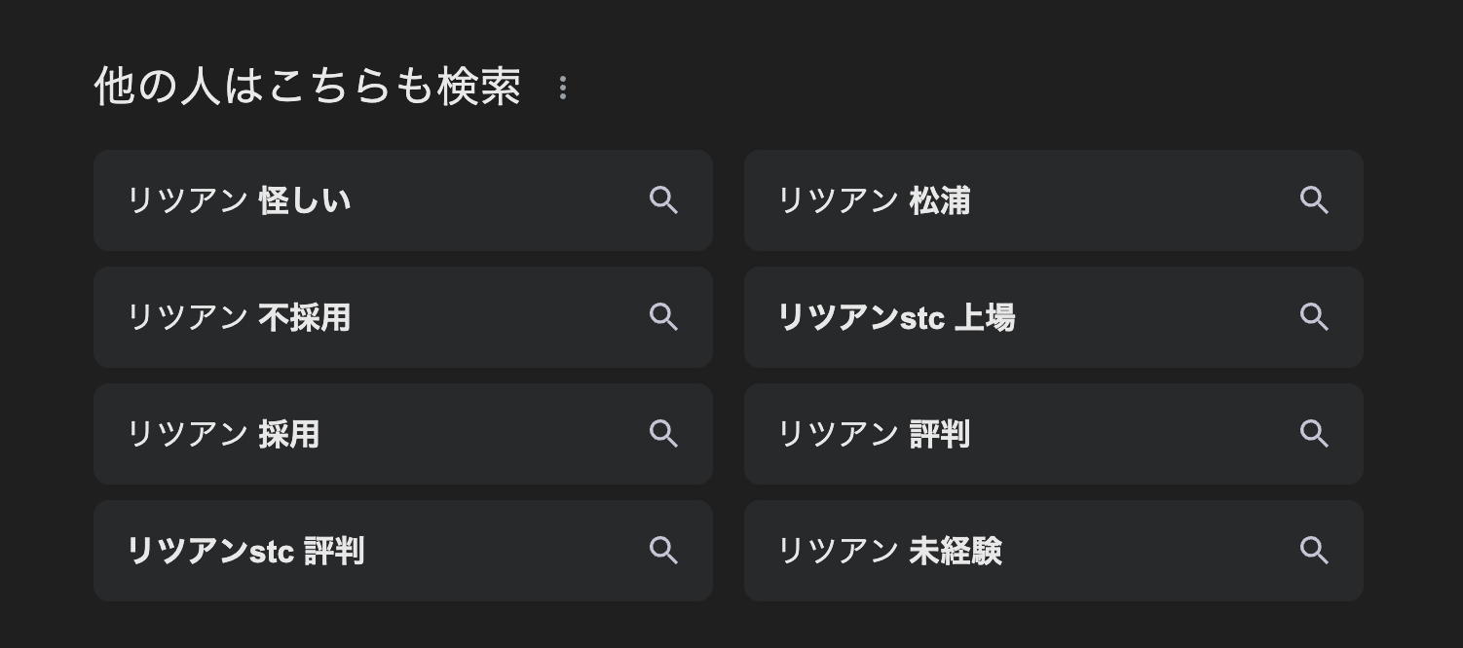
Task: Select the リツアン 未経験 suggestion text
Action: [x=888, y=552]
